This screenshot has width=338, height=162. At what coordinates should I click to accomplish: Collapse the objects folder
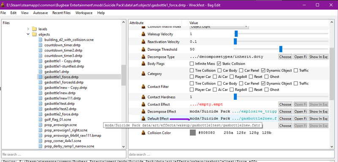click(28, 34)
